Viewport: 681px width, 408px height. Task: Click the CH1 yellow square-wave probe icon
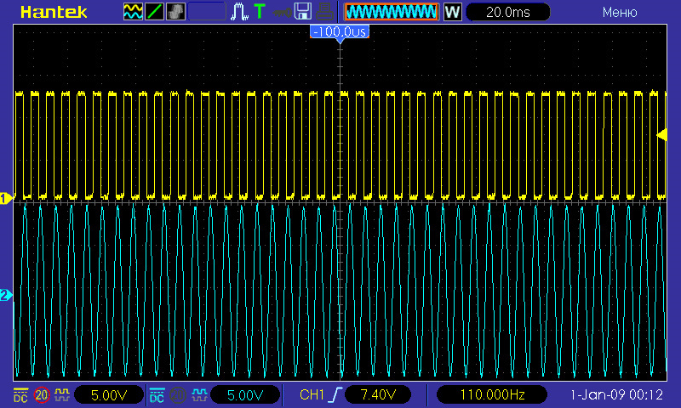tap(62, 394)
